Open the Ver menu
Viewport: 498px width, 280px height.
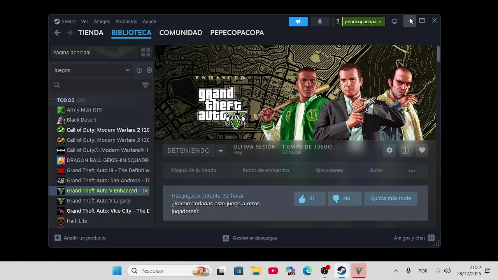tap(85, 21)
